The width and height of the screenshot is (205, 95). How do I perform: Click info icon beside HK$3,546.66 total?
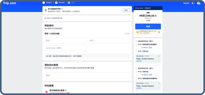click(x=156, y=16)
